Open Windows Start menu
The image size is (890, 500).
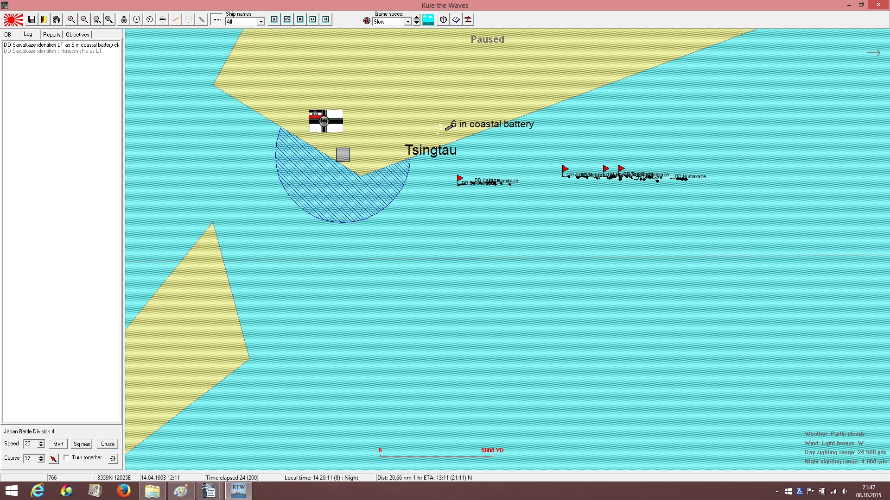(11, 491)
